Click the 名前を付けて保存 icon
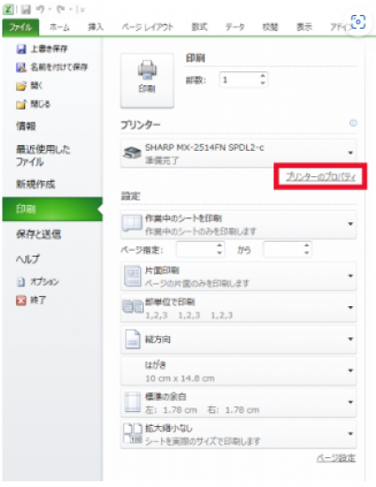Image resolution: width=376 pixels, height=487 pixels. click(21, 67)
